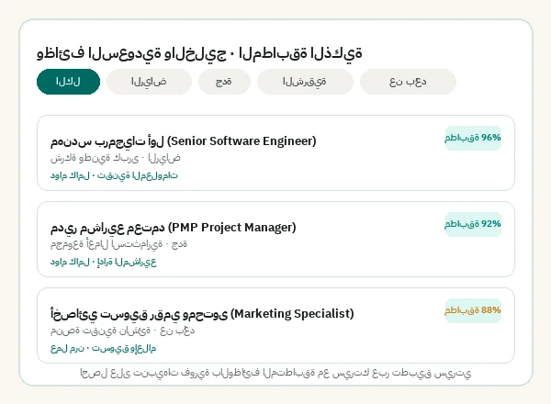Image resolution: width=551 pixels, height=404 pixels.
Task: Click the دوام كامل · تقنية المعلومات tags
Action: (x=114, y=175)
